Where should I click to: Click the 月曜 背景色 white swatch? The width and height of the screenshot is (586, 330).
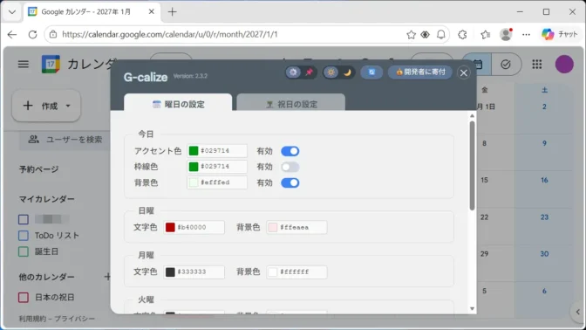pyautogui.click(x=273, y=272)
